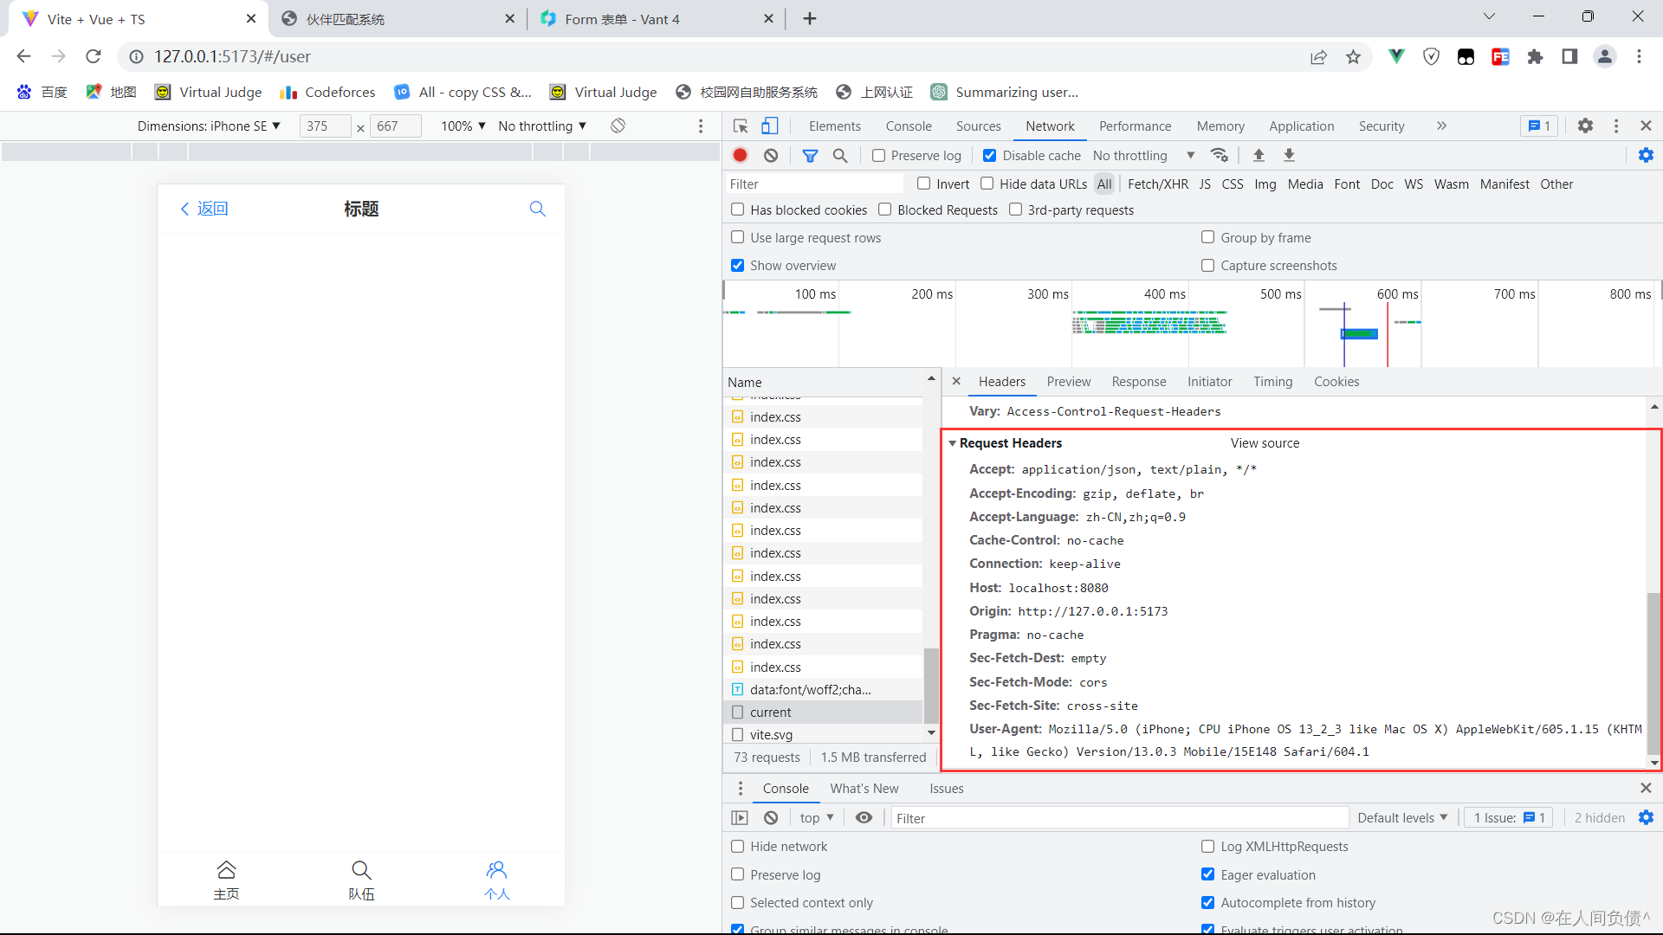
Task: Toggle the device toolbar icon
Action: pos(771,126)
